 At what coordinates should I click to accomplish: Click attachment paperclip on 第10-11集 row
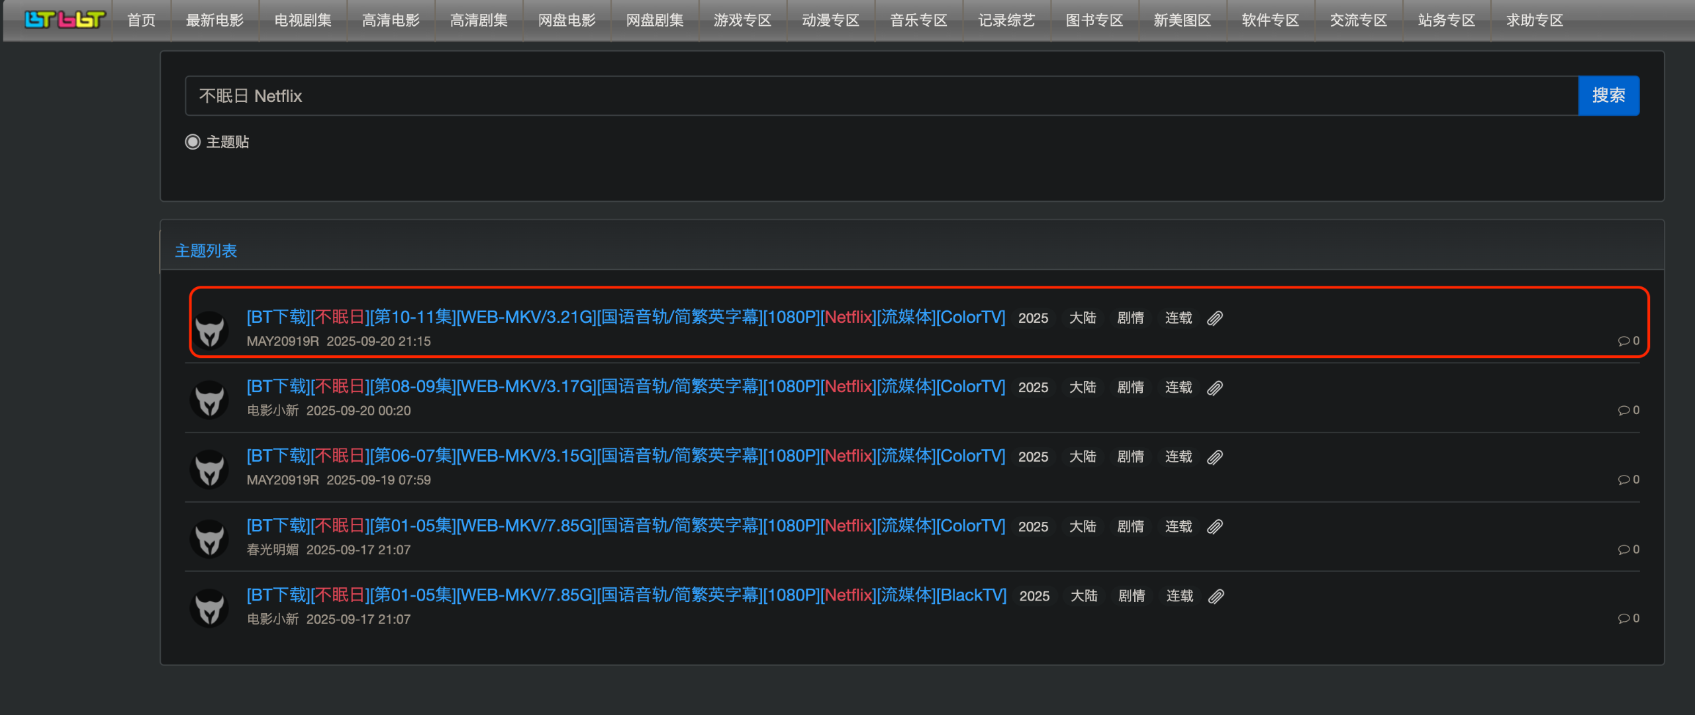pyautogui.click(x=1215, y=318)
